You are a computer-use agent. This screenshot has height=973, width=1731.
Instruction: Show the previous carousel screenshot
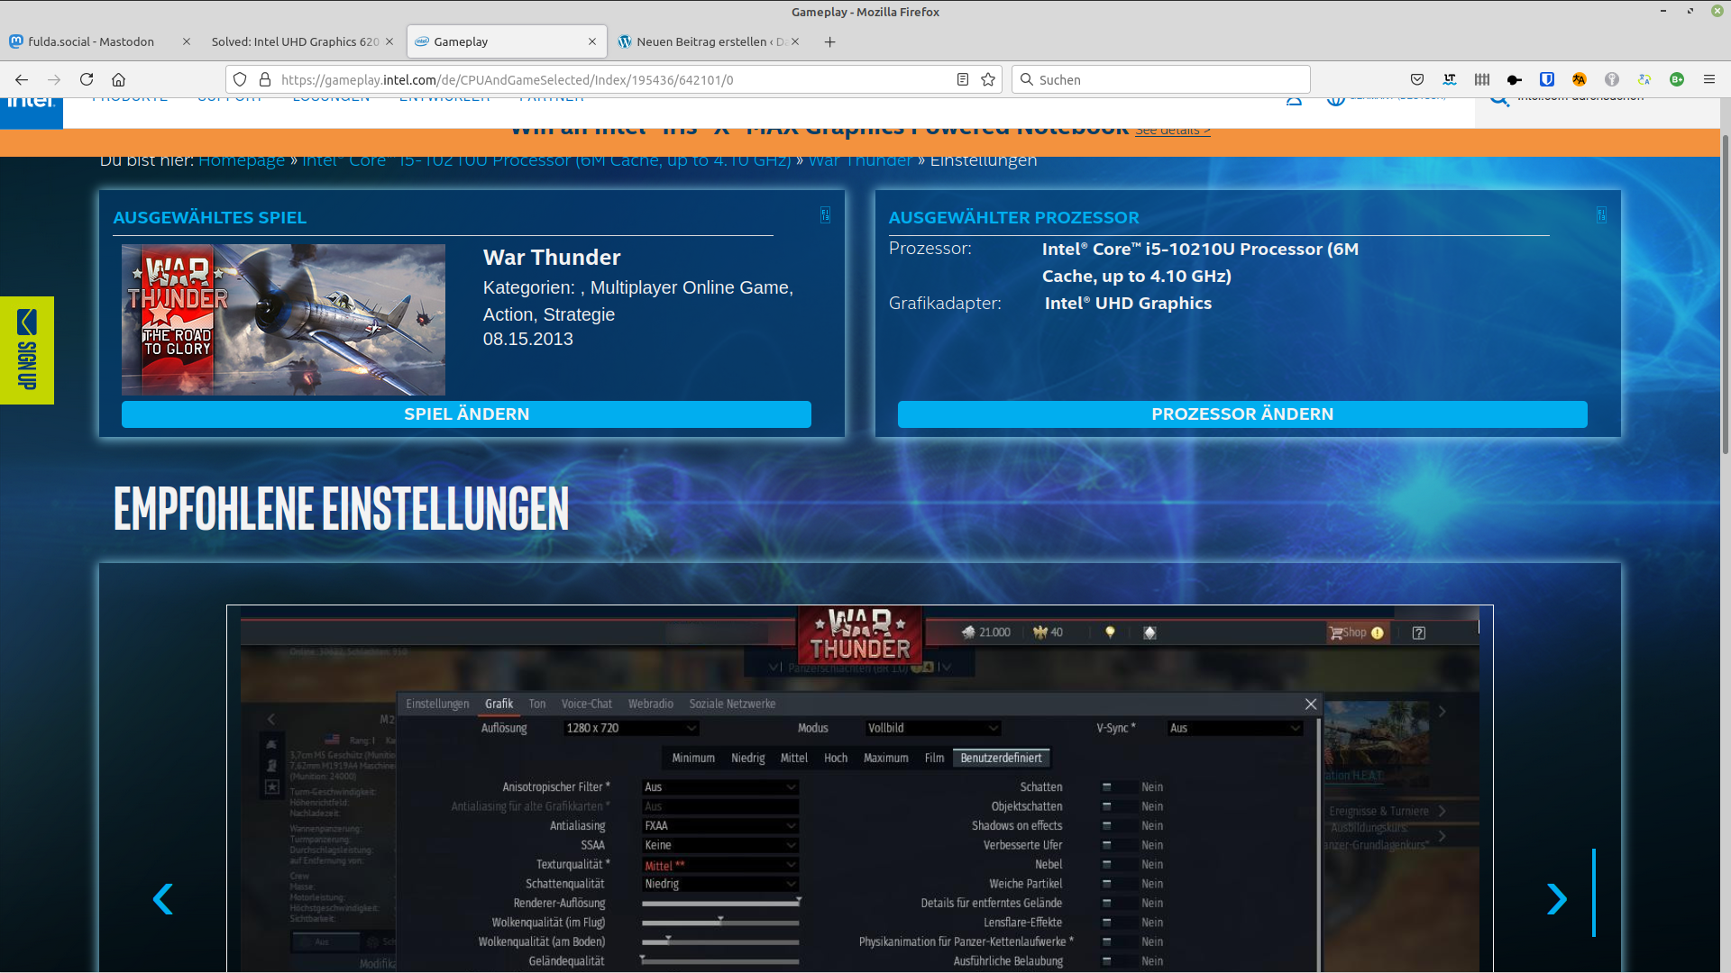pos(162,899)
